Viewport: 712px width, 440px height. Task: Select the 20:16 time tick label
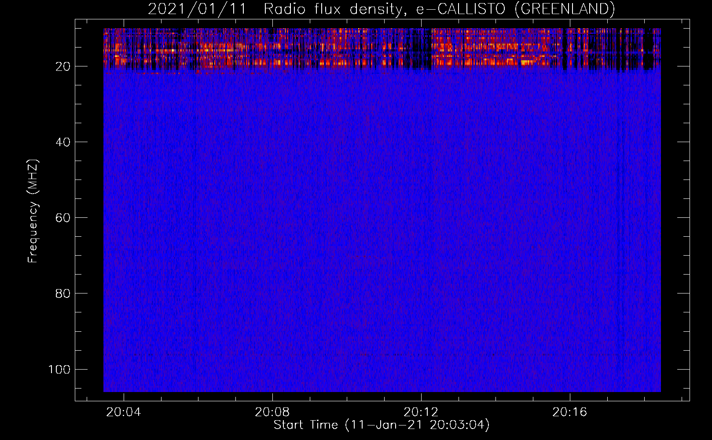[x=570, y=412]
